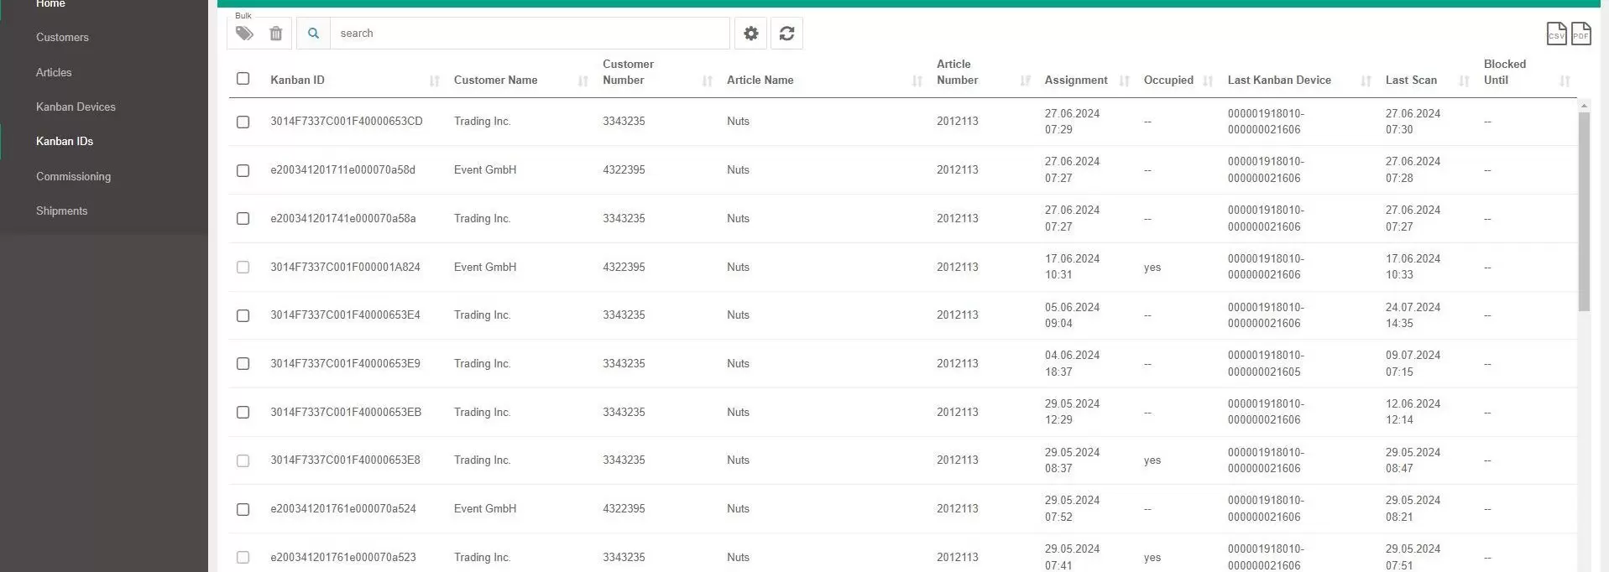This screenshot has height=572, width=1609.
Task: Check row 3014F7337C001F40000653CD
Action: 243,122
